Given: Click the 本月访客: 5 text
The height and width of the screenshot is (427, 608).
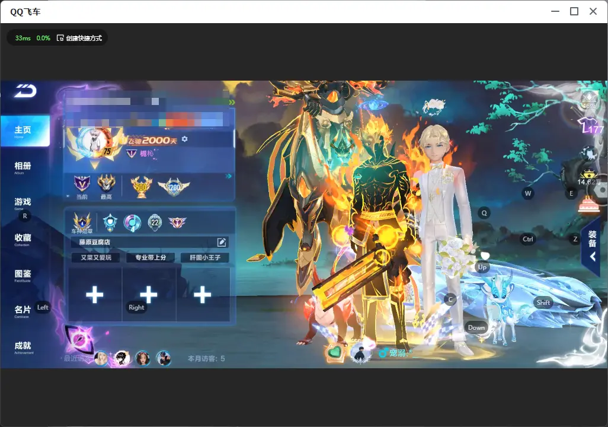Looking at the screenshot, I should point(206,359).
